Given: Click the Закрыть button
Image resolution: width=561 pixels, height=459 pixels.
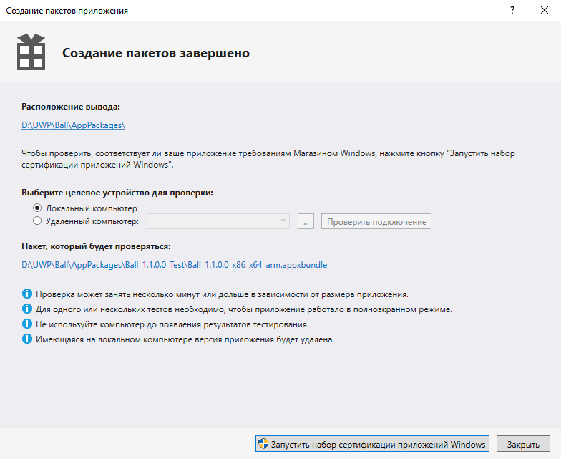Looking at the screenshot, I should pyautogui.click(x=523, y=444).
